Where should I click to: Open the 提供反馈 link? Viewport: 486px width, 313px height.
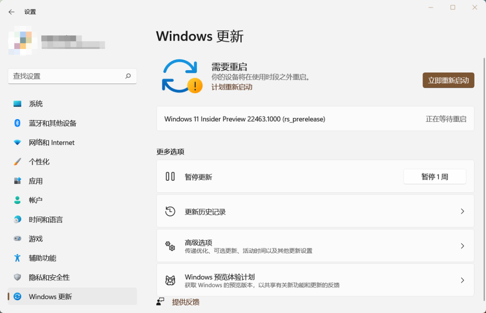186,302
